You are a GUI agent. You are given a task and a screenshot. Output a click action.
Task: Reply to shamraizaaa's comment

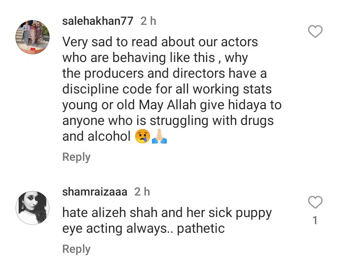tap(76, 249)
